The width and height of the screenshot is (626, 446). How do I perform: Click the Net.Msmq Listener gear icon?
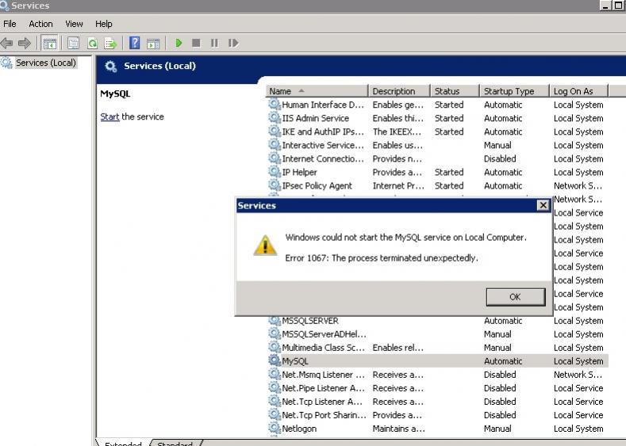274,375
